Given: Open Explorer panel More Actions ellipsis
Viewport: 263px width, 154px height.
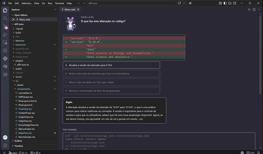Looking at the screenshot, I should 55,9.
